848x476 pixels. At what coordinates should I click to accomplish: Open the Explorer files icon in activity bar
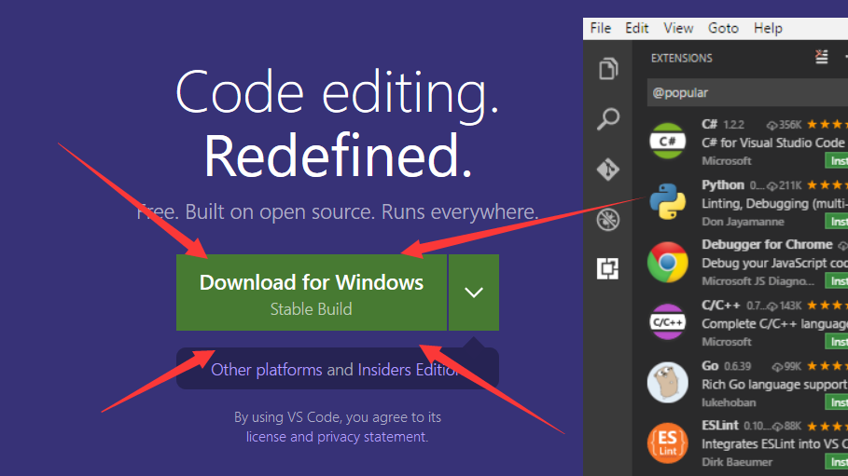point(608,69)
